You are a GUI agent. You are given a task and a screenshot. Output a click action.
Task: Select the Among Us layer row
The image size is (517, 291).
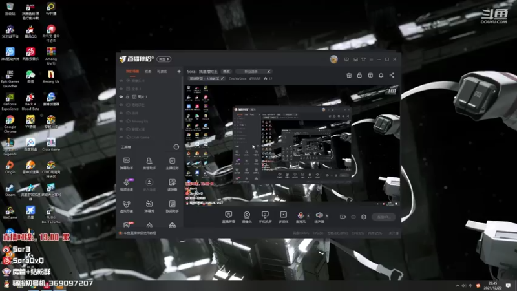pyautogui.click(x=150, y=121)
